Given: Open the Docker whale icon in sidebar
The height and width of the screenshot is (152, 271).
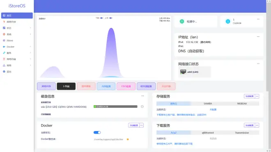Looking at the screenshot, I should 4,47.
